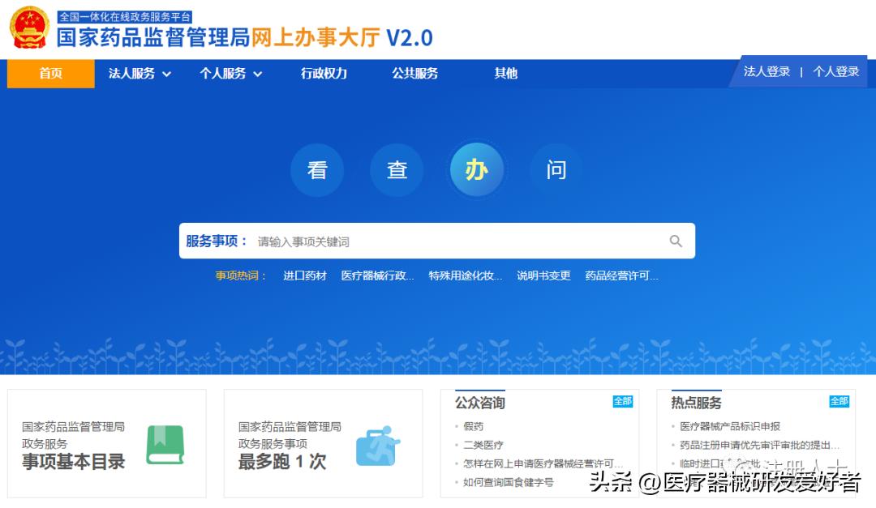Click the 服务事项 search input field
The height and width of the screenshot is (508, 876).
(x=406, y=241)
